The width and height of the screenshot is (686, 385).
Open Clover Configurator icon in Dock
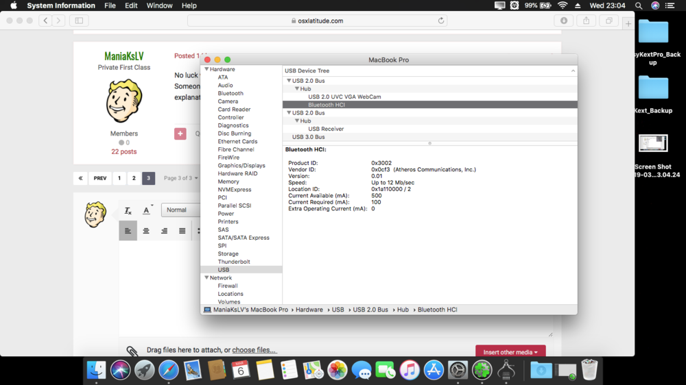(x=482, y=370)
